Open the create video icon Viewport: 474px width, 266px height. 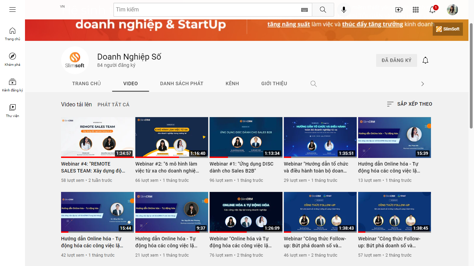pyautogui.click(x=399, y=10)
